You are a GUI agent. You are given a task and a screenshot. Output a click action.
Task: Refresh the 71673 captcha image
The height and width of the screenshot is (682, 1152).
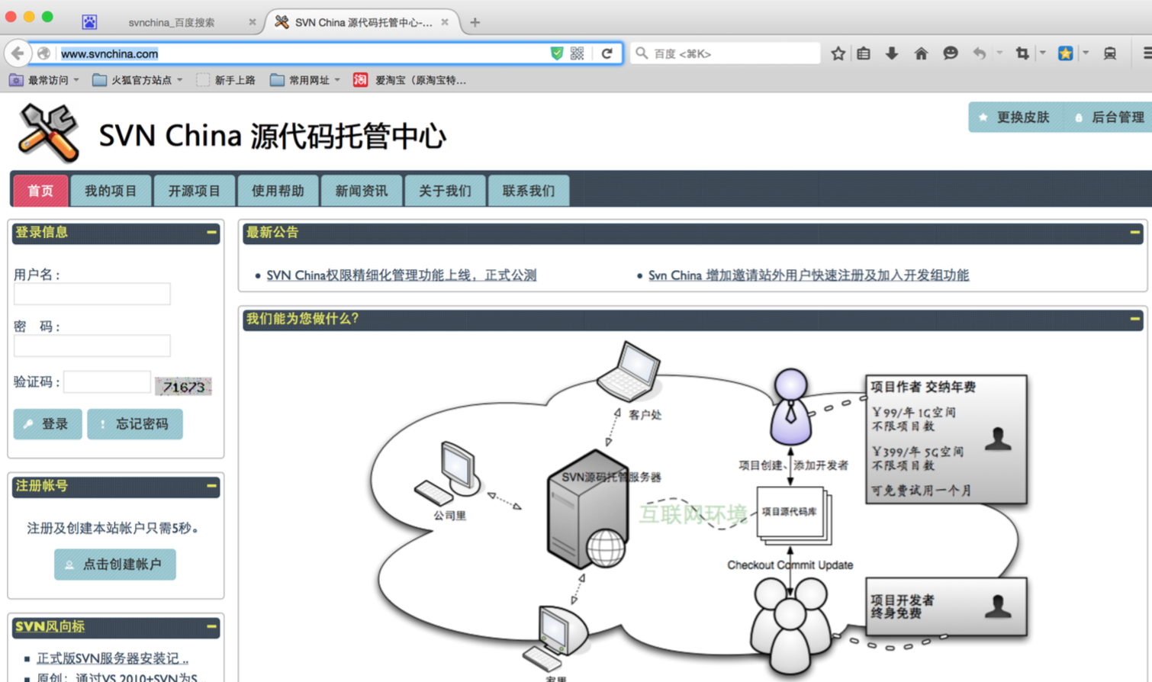[183, 387]
